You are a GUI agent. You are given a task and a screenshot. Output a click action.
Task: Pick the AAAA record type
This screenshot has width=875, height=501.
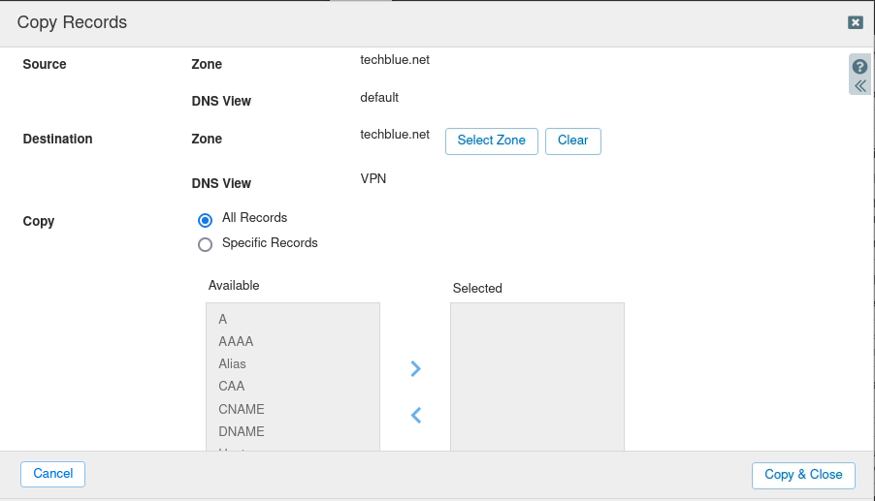tap(236, 341)
